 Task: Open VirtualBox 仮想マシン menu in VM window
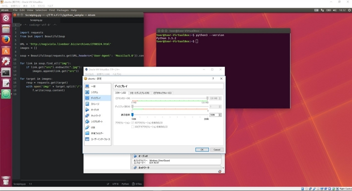pyautogui.click(x=15, y=6)
